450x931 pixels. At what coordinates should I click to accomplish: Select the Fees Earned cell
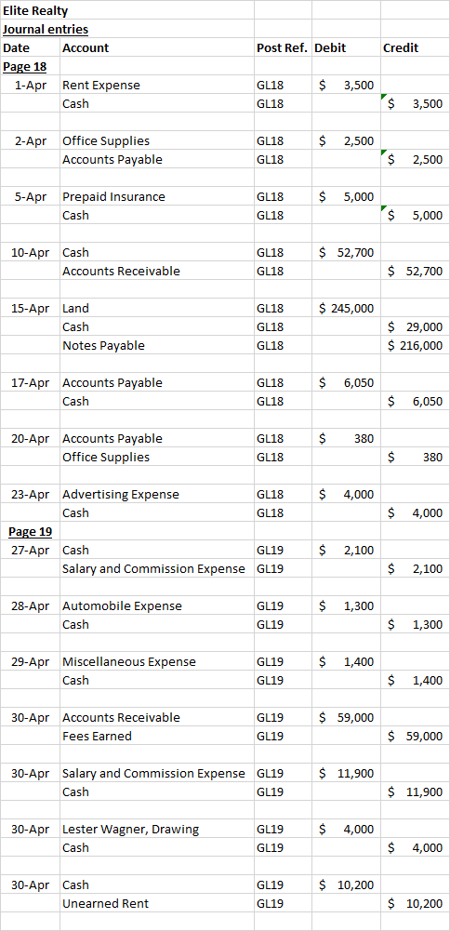coord(157,737)
